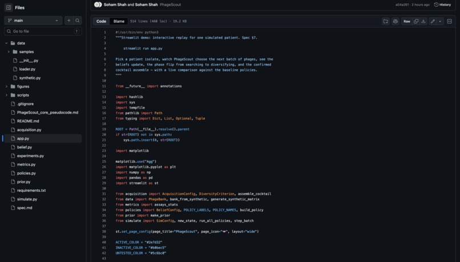Open the figures folder
Screen dimensions: 460x262
pos(23,87)
